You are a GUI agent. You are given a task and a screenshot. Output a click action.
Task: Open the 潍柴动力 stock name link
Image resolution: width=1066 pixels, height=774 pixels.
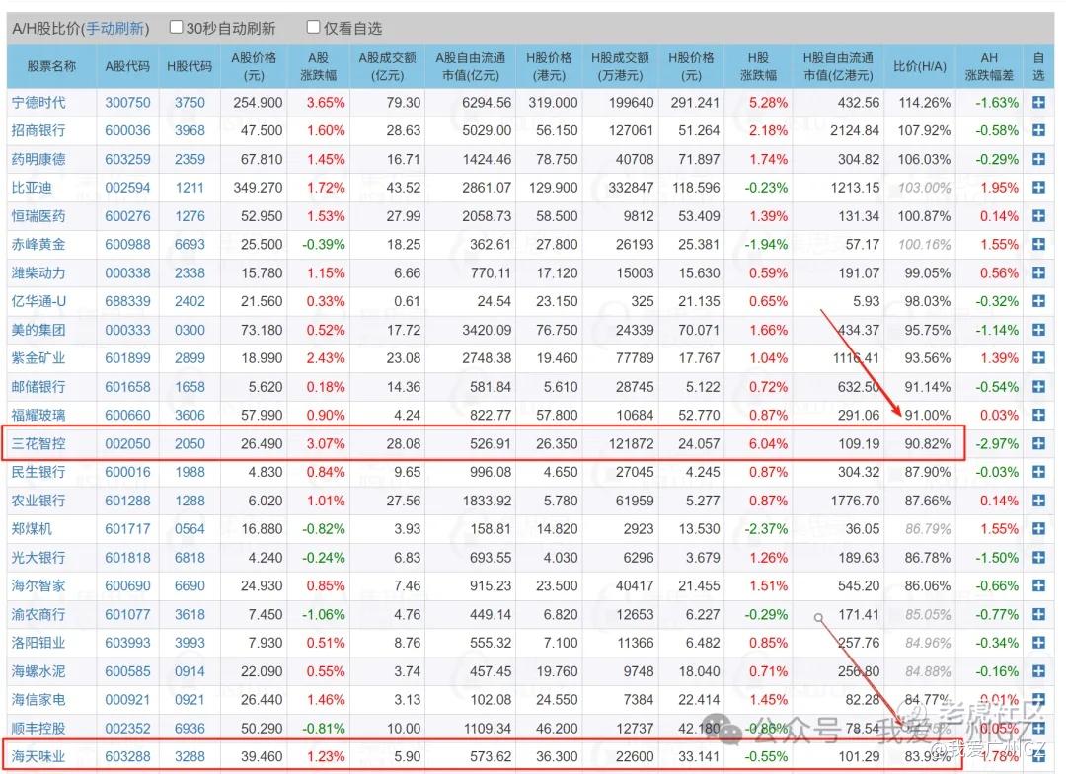pos(38,272)
